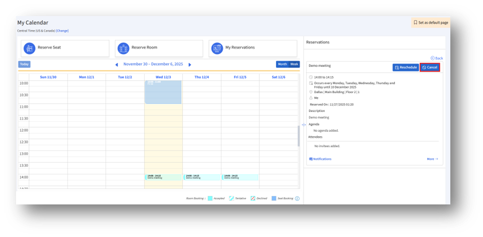
Task: Click the Reserve Room icon
Action: point(123,48)
